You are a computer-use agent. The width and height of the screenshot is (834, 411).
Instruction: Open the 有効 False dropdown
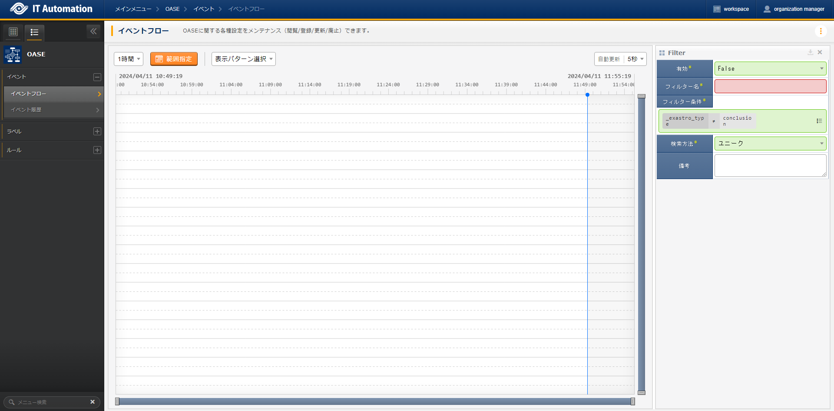point(770,68)
